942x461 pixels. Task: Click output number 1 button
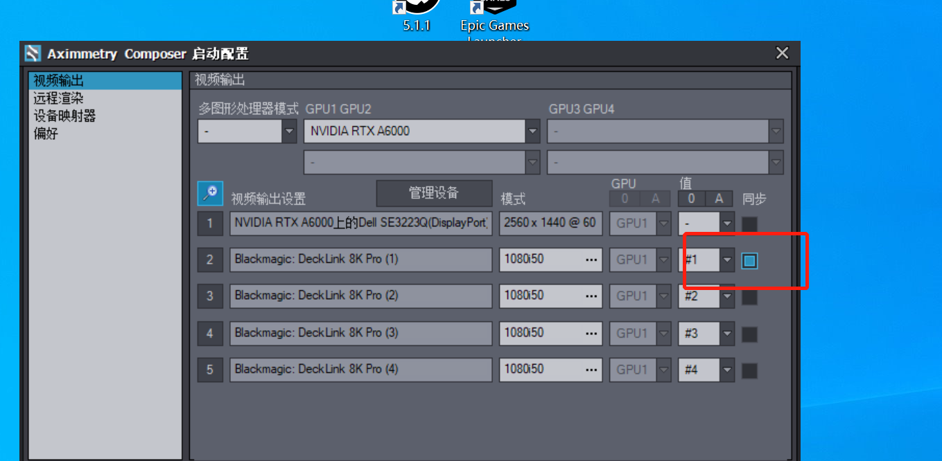pyautogui.click(x=210, y=224)
